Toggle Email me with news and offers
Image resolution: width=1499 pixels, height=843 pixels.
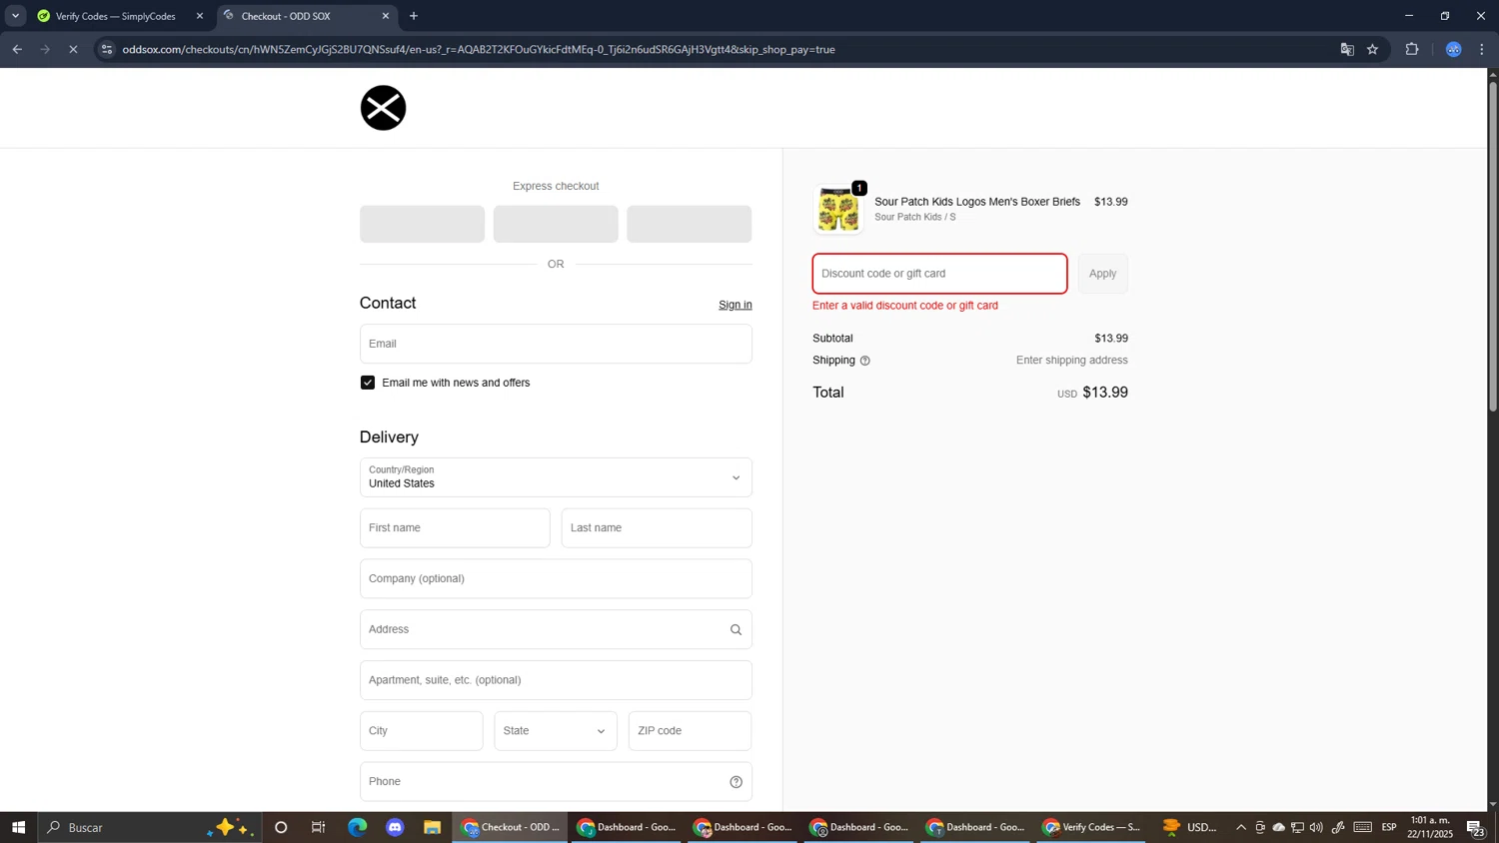(368, 383)
